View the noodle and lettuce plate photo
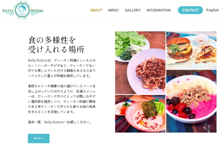The height and width of the screenshot is (149, 224). (140, 63)
